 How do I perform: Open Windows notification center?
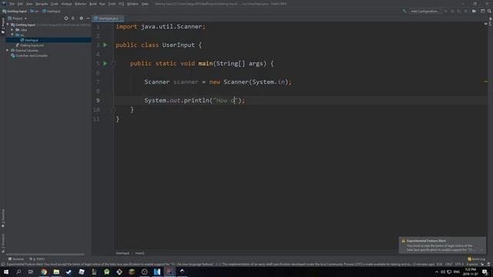coord(485,272)
